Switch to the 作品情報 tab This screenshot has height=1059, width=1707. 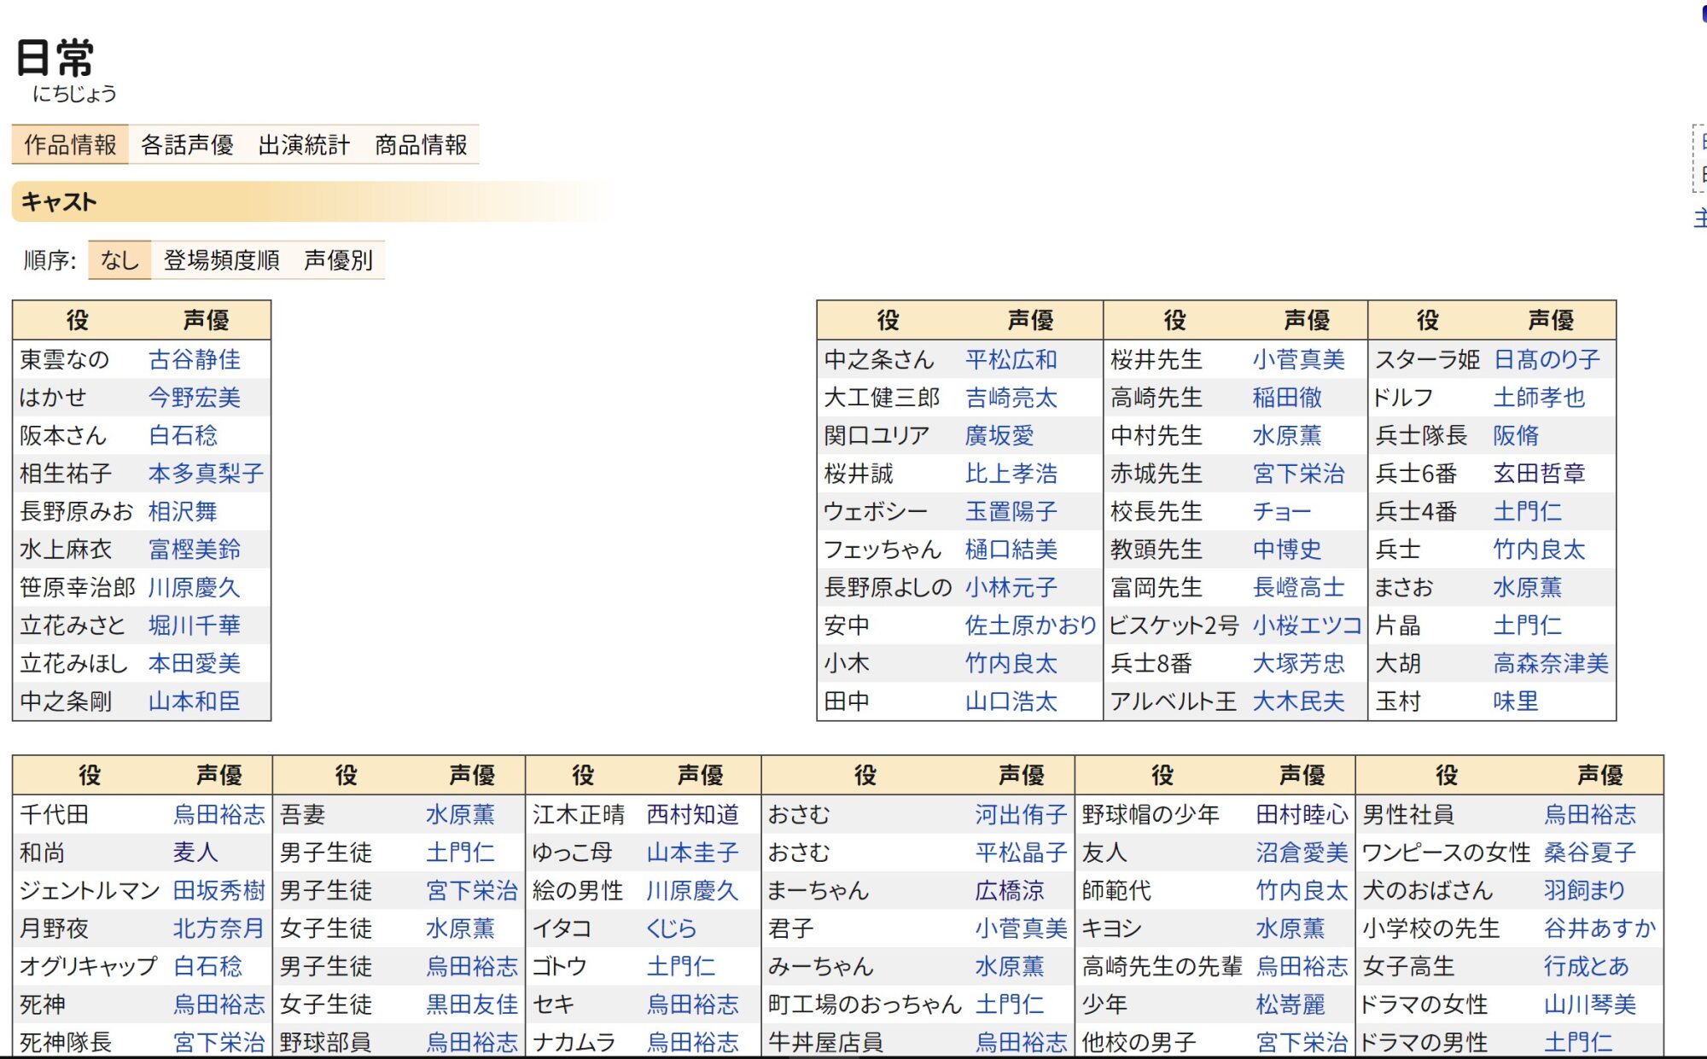(70, 144)
